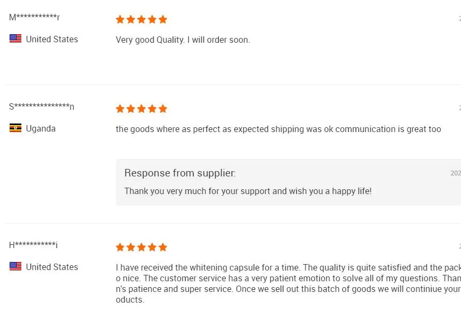Screen dimensions: 461x316
Task: Click the review about goods being perfect
Action: pyautogui.click(x=278, y=129)
